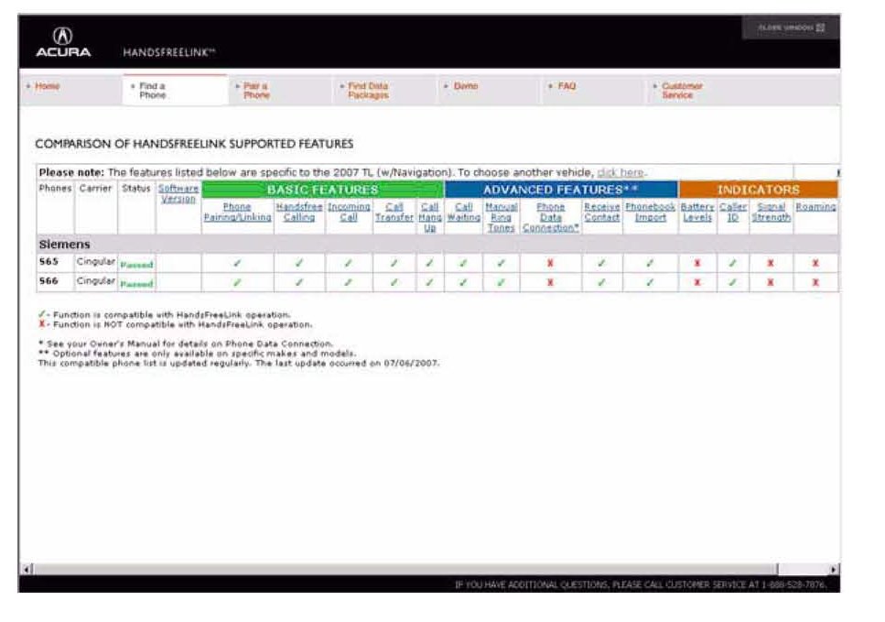Open the FAQ tab
885x622 pixels.
[567, 86]
